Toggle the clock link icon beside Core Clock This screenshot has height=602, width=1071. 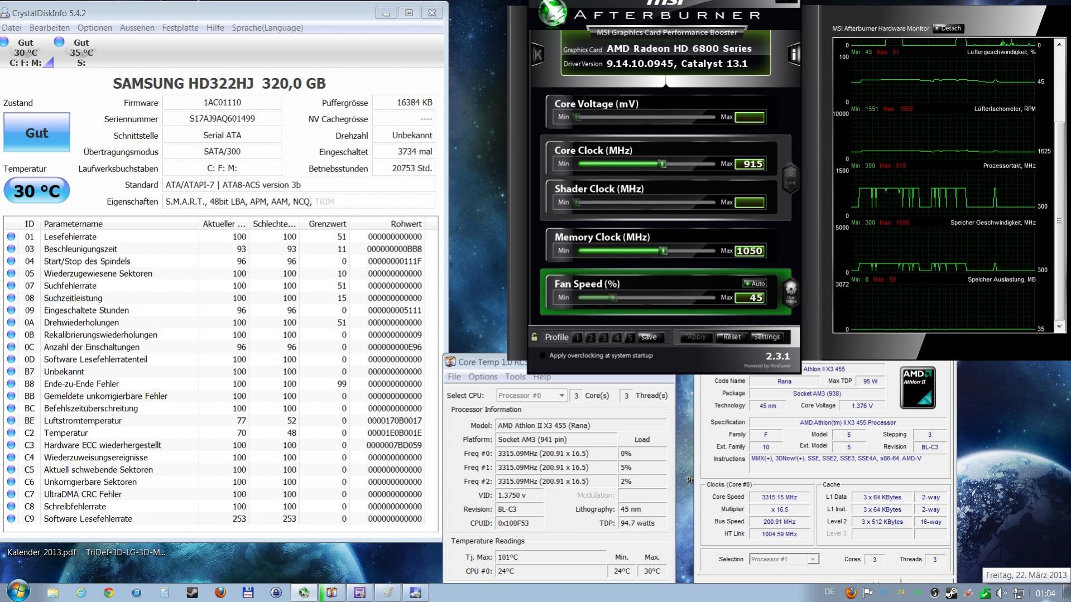click(x=790, y=179)
